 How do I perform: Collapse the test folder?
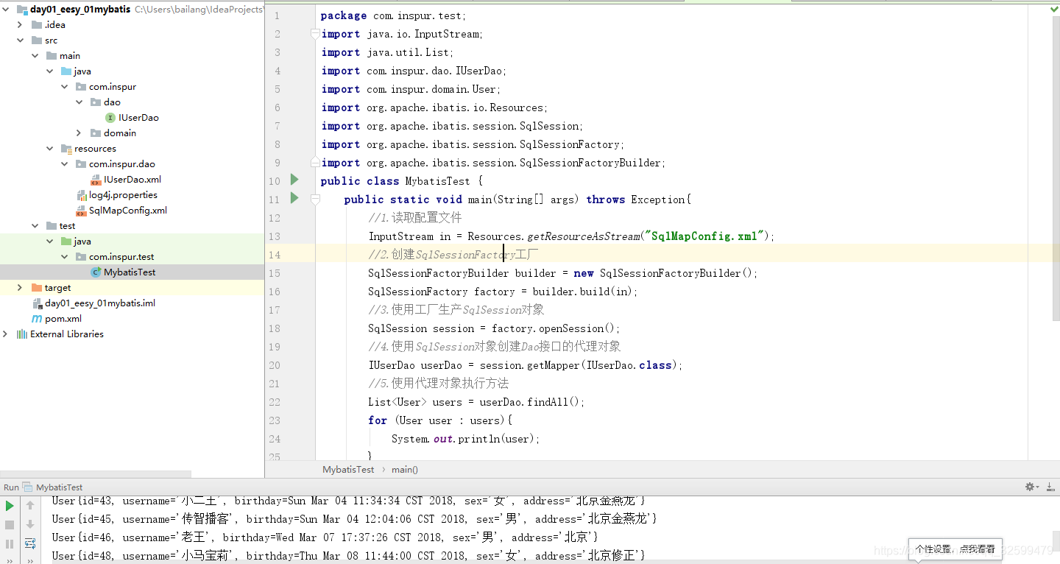click(35, 226)
